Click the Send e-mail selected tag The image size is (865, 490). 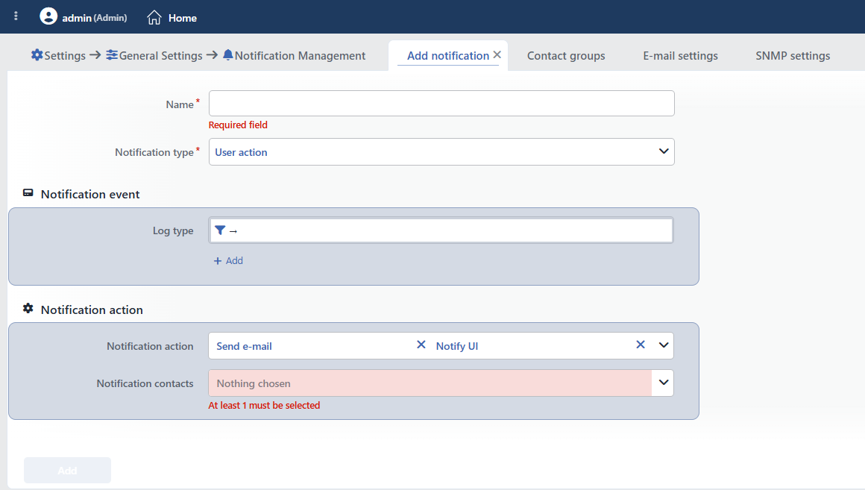(244, 347)
